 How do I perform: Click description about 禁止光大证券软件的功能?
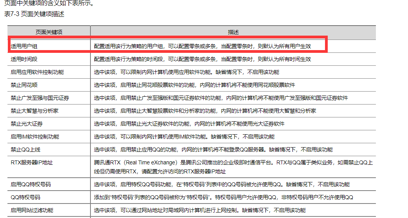(x=189, y=124)
